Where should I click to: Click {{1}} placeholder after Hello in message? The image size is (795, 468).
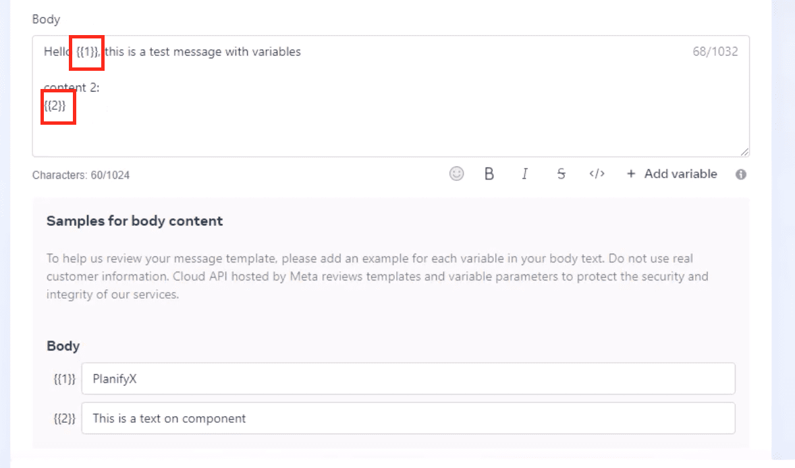point(87,52)
